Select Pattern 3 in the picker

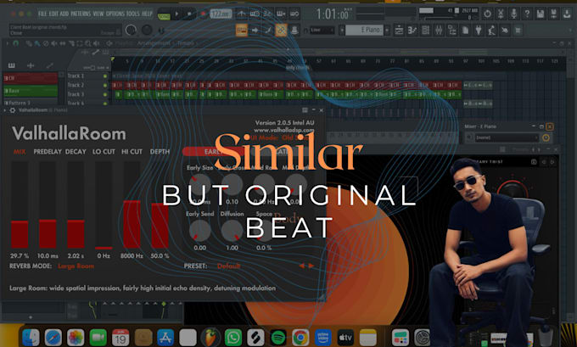[x=31, y=103]
